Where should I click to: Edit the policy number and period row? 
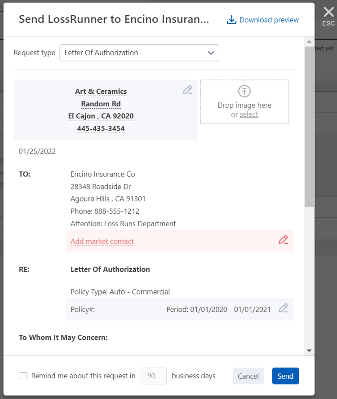coord(283,308)
